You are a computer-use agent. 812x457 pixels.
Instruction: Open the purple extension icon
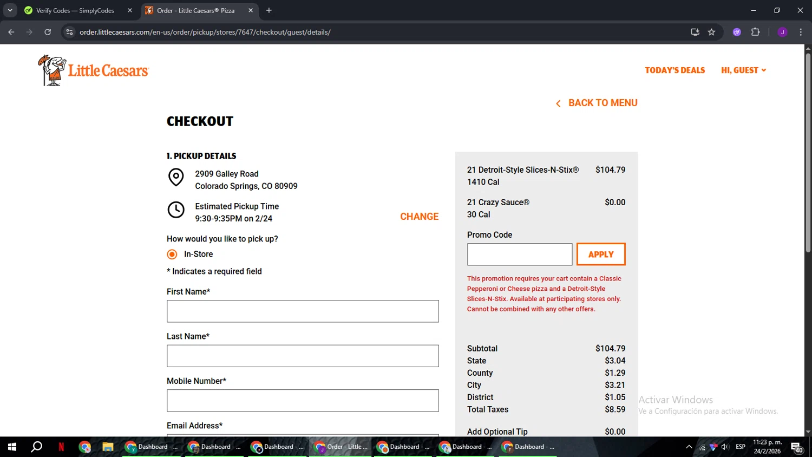click(x=737, y=32)
